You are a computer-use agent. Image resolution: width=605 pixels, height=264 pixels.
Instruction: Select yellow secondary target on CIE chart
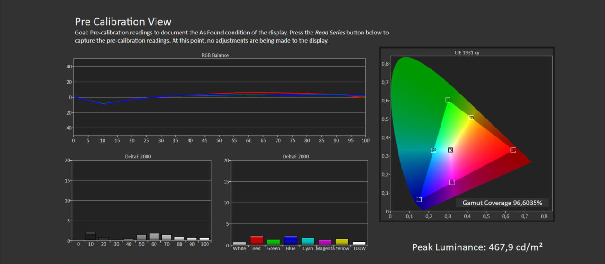(471, 118)
